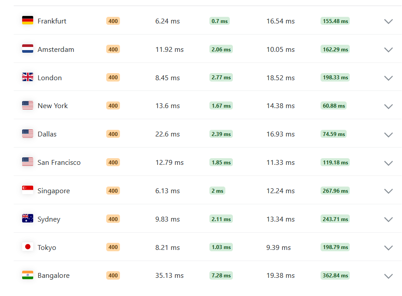Click the 60.88 ms badge for New York
The width and height of the screenshot is (402, 296).
[x=333, y=105]
